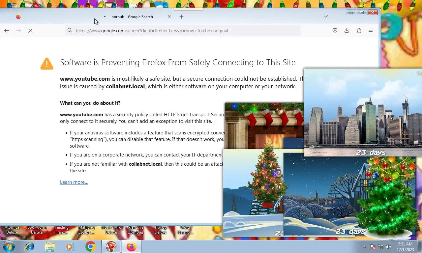Open the Firefox hamburger application menu
Viewport: 422px width, 253px height.
[x=371, y=31]
